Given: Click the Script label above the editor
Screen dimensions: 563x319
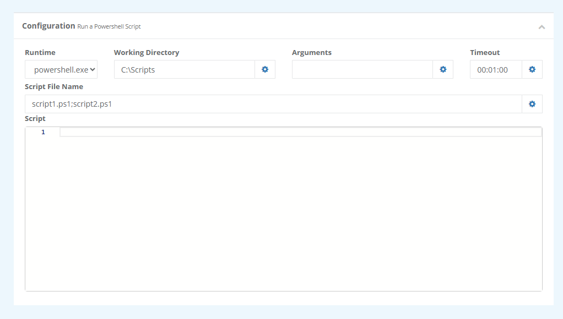Looking at the screenshot, I should pyautogui.click(x=35, y=118).
